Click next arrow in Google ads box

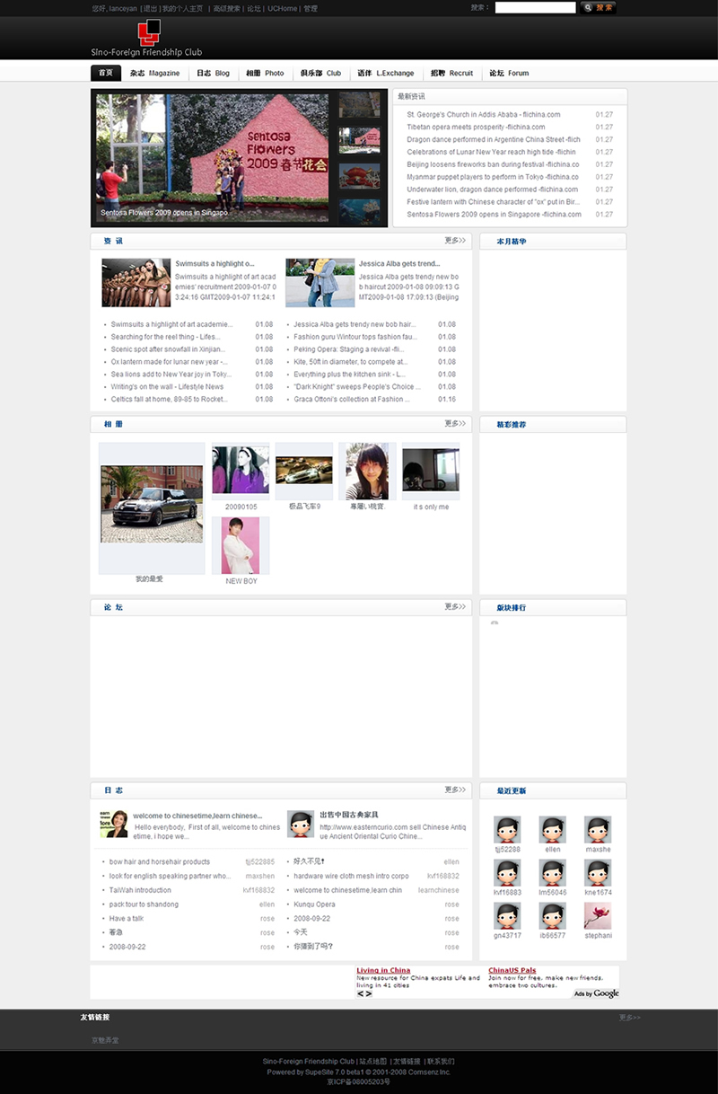pyautogui.click(x=368, y=993)
